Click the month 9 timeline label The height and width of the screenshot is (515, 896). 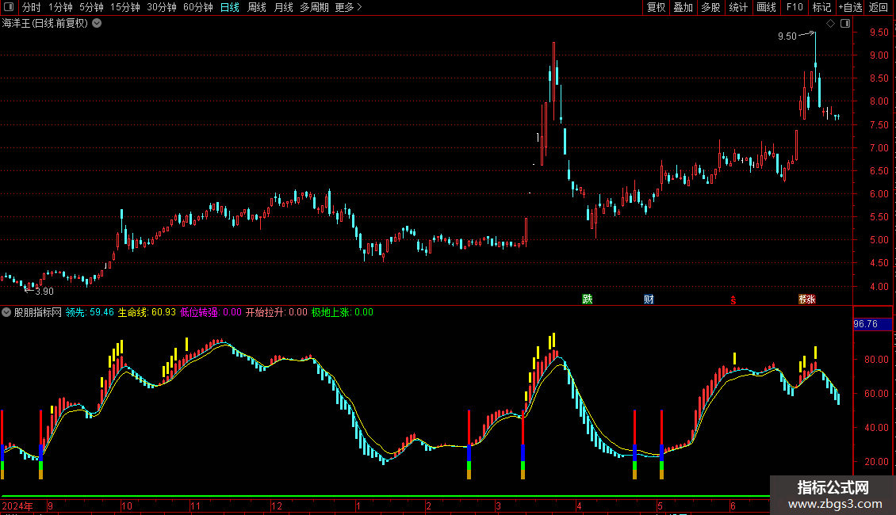50,505
